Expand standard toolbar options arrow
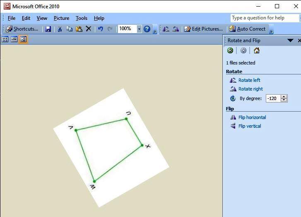 pyautogui.click(x=155, y=31)
